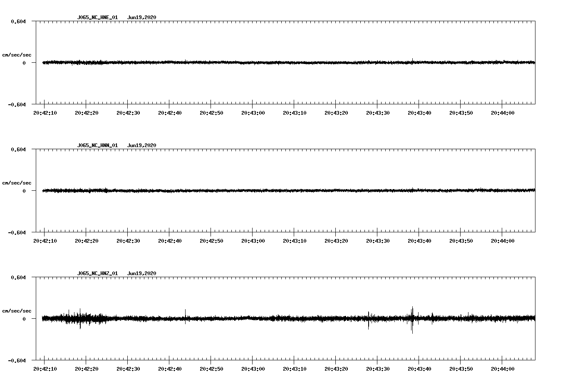
Task: Click 20:43:10 time label under HNN plot
Action: pyautogui.click(x=295, y=241)
